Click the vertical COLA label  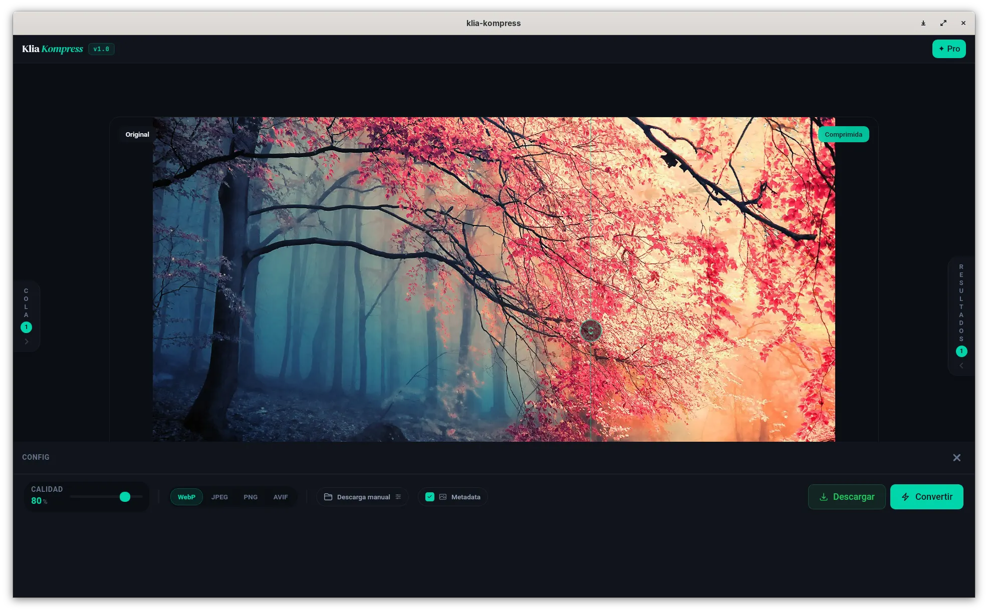click(x=26, y=303)
